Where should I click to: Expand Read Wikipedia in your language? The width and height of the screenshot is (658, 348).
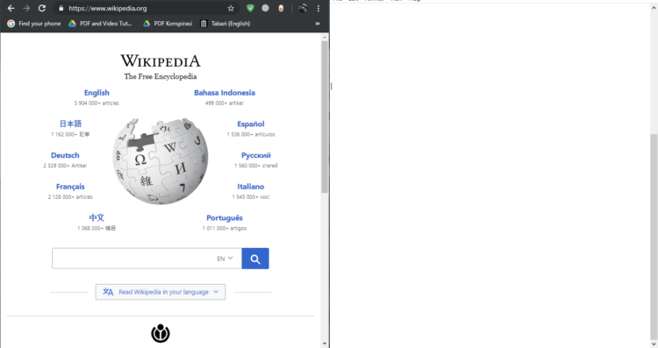[161, 292]
